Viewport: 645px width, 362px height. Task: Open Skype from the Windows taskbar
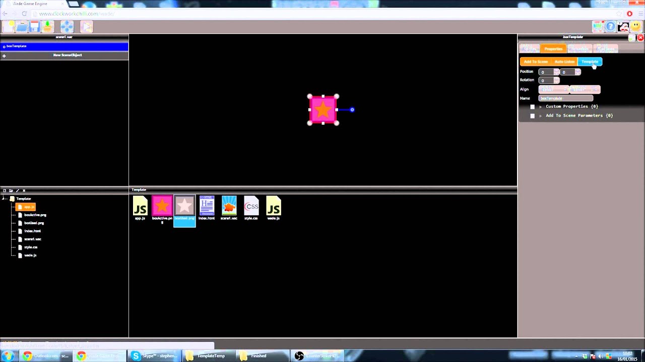[x=154, y=356]
